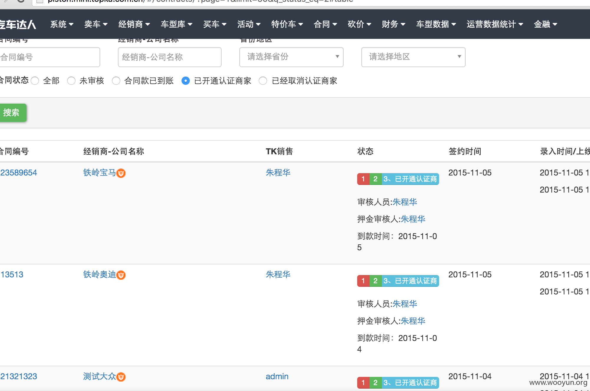Click 审核人员 朱程华 in 铁岭宝马 row

pyautogui.click(x=405, y=202)
